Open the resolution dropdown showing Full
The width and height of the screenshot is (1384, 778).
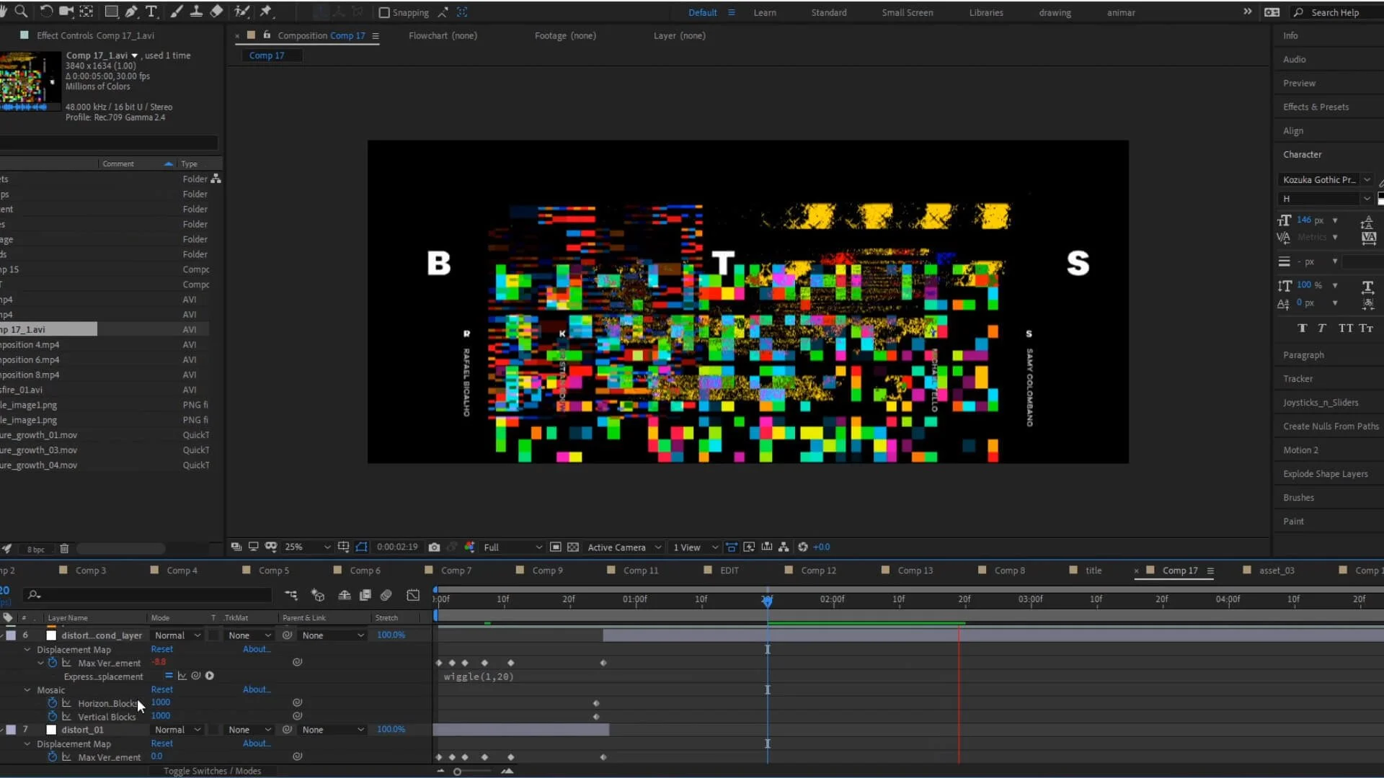pos(513,547)
